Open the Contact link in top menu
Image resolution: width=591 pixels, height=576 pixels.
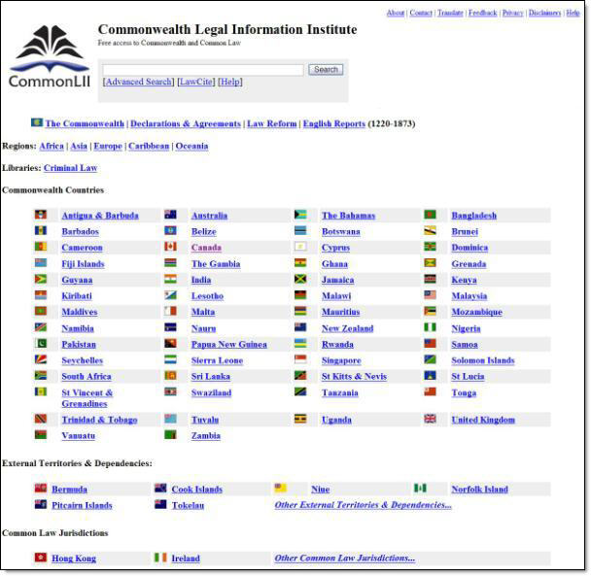421,13
